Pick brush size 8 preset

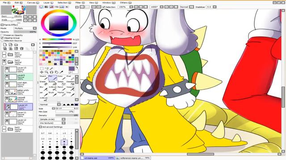(64, 142)
